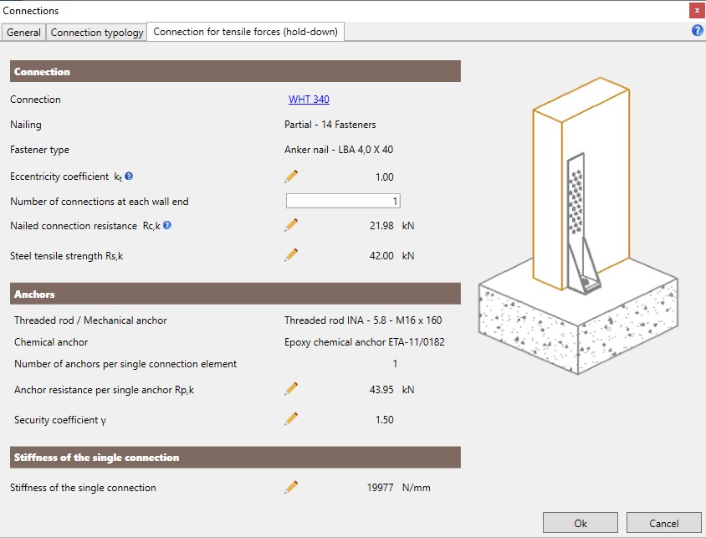Open the dialog help icon at top right
706x538 pixels.
pyautogui.click(x=697, y=31)
